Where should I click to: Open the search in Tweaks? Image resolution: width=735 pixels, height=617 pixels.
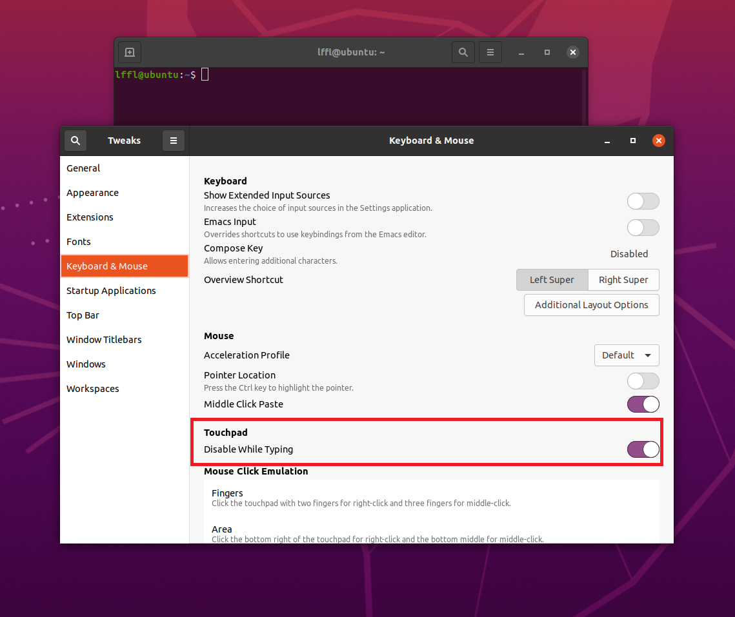(75, 140)
